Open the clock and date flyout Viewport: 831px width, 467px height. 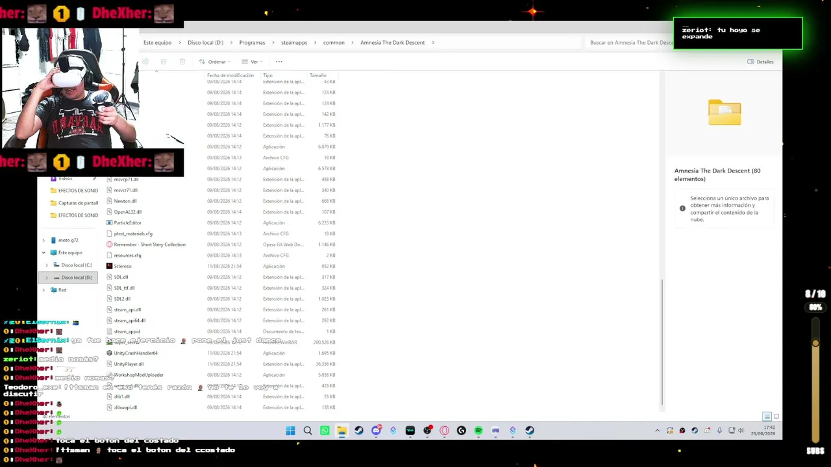(x=763, y=431)
